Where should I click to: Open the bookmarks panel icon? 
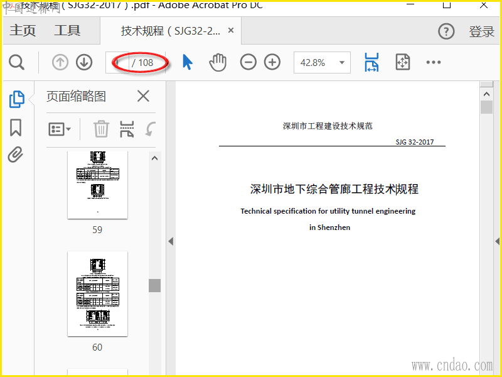[16, 128]
